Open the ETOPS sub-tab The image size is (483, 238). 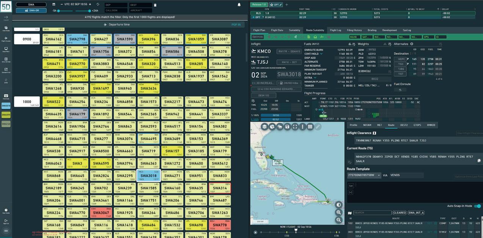tap(417, 125)
